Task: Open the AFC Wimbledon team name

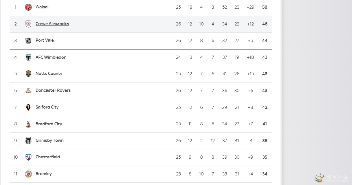Action: pyautogui.click(x=51, y=57)
